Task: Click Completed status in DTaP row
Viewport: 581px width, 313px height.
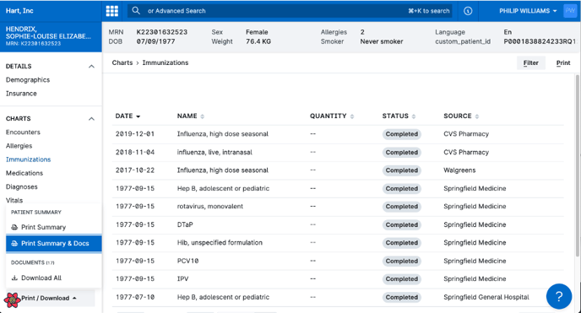Action: 402,225
